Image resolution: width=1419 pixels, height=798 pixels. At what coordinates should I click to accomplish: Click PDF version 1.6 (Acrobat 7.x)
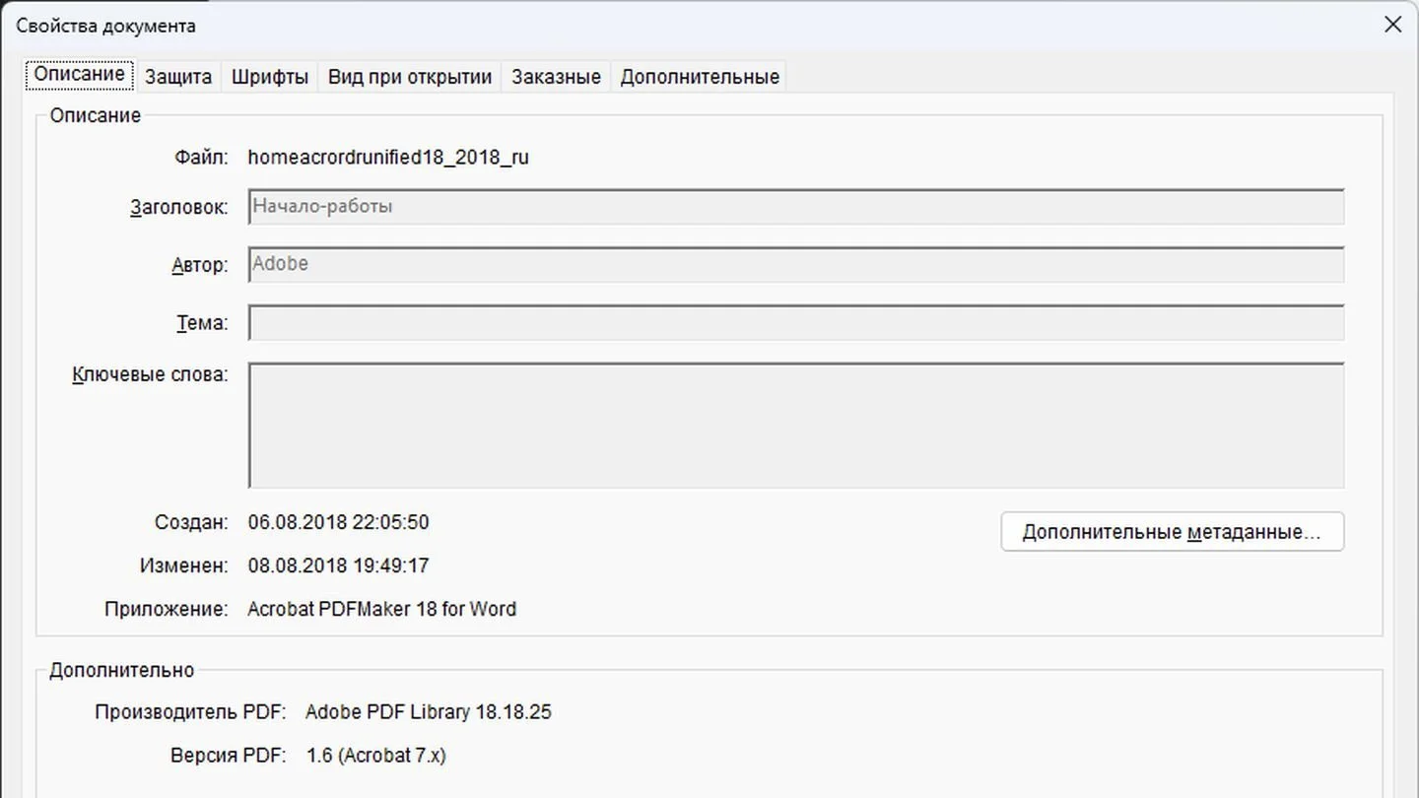(x=375, y=756)
